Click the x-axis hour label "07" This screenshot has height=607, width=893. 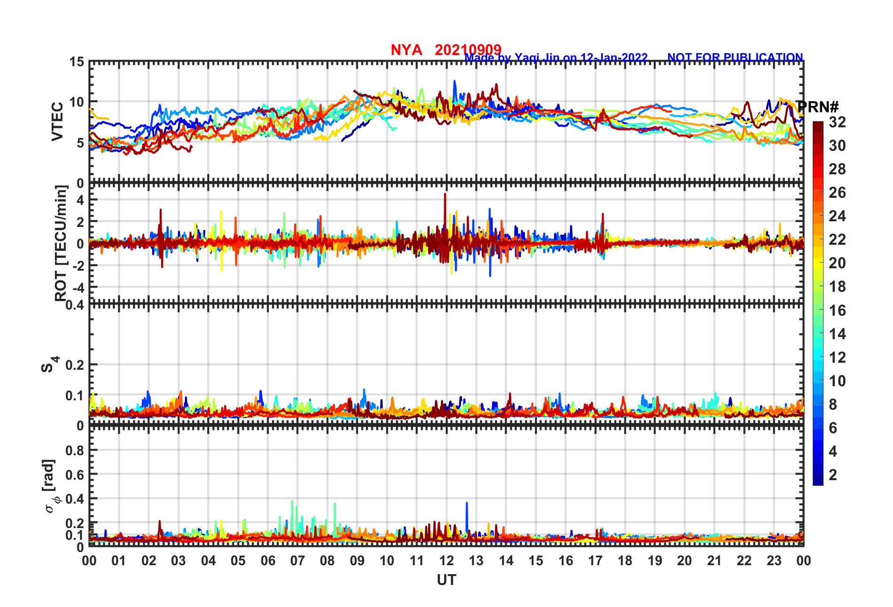click(298, 560)
